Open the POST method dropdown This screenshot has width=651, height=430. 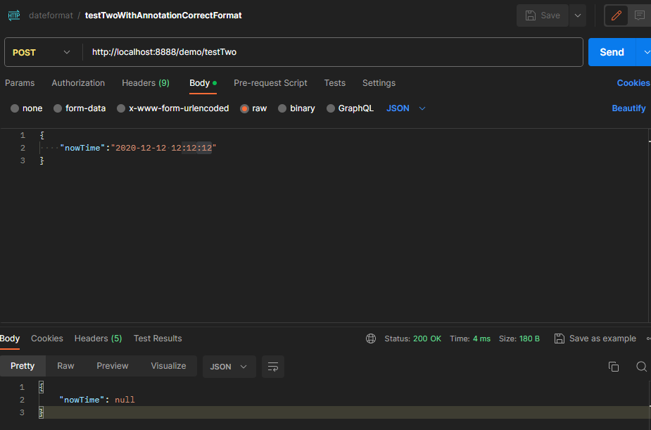42,52
